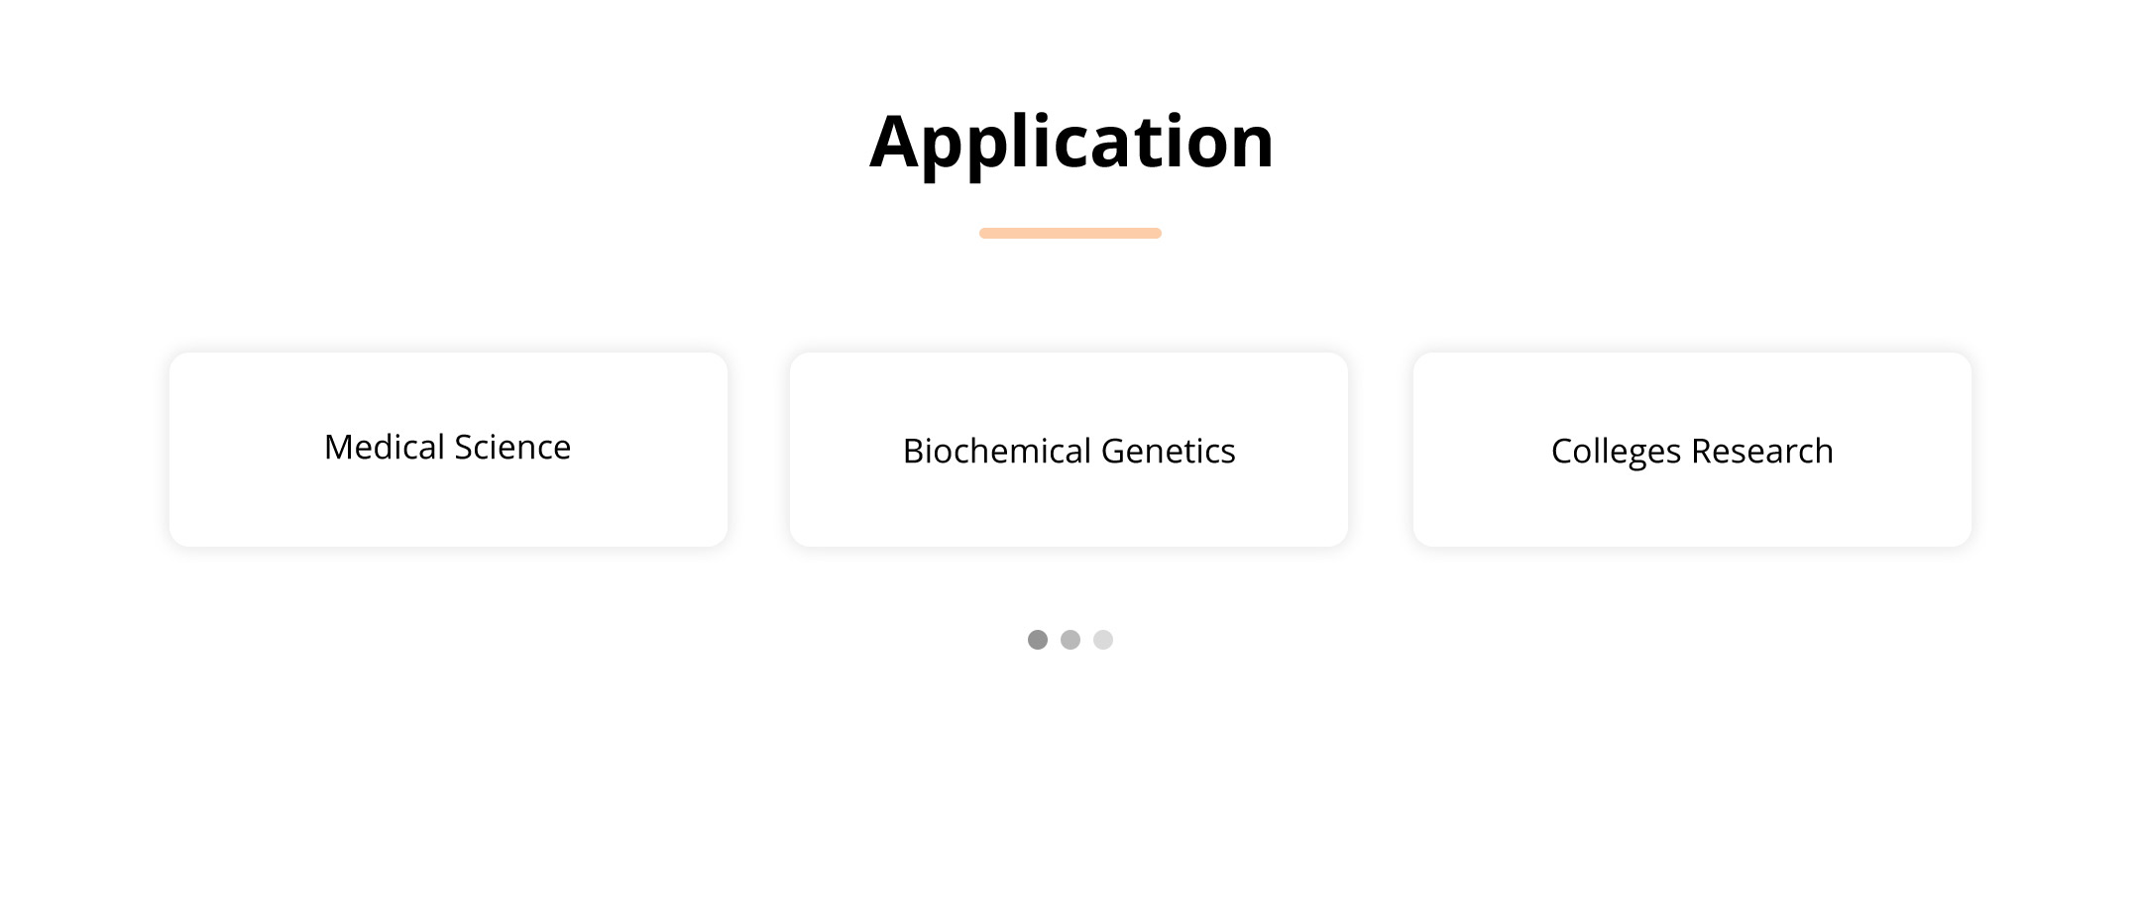Choose the leftmost application card
Image resolution: width=2141 pixels, height=921 pixels.
tap(448, 495)
